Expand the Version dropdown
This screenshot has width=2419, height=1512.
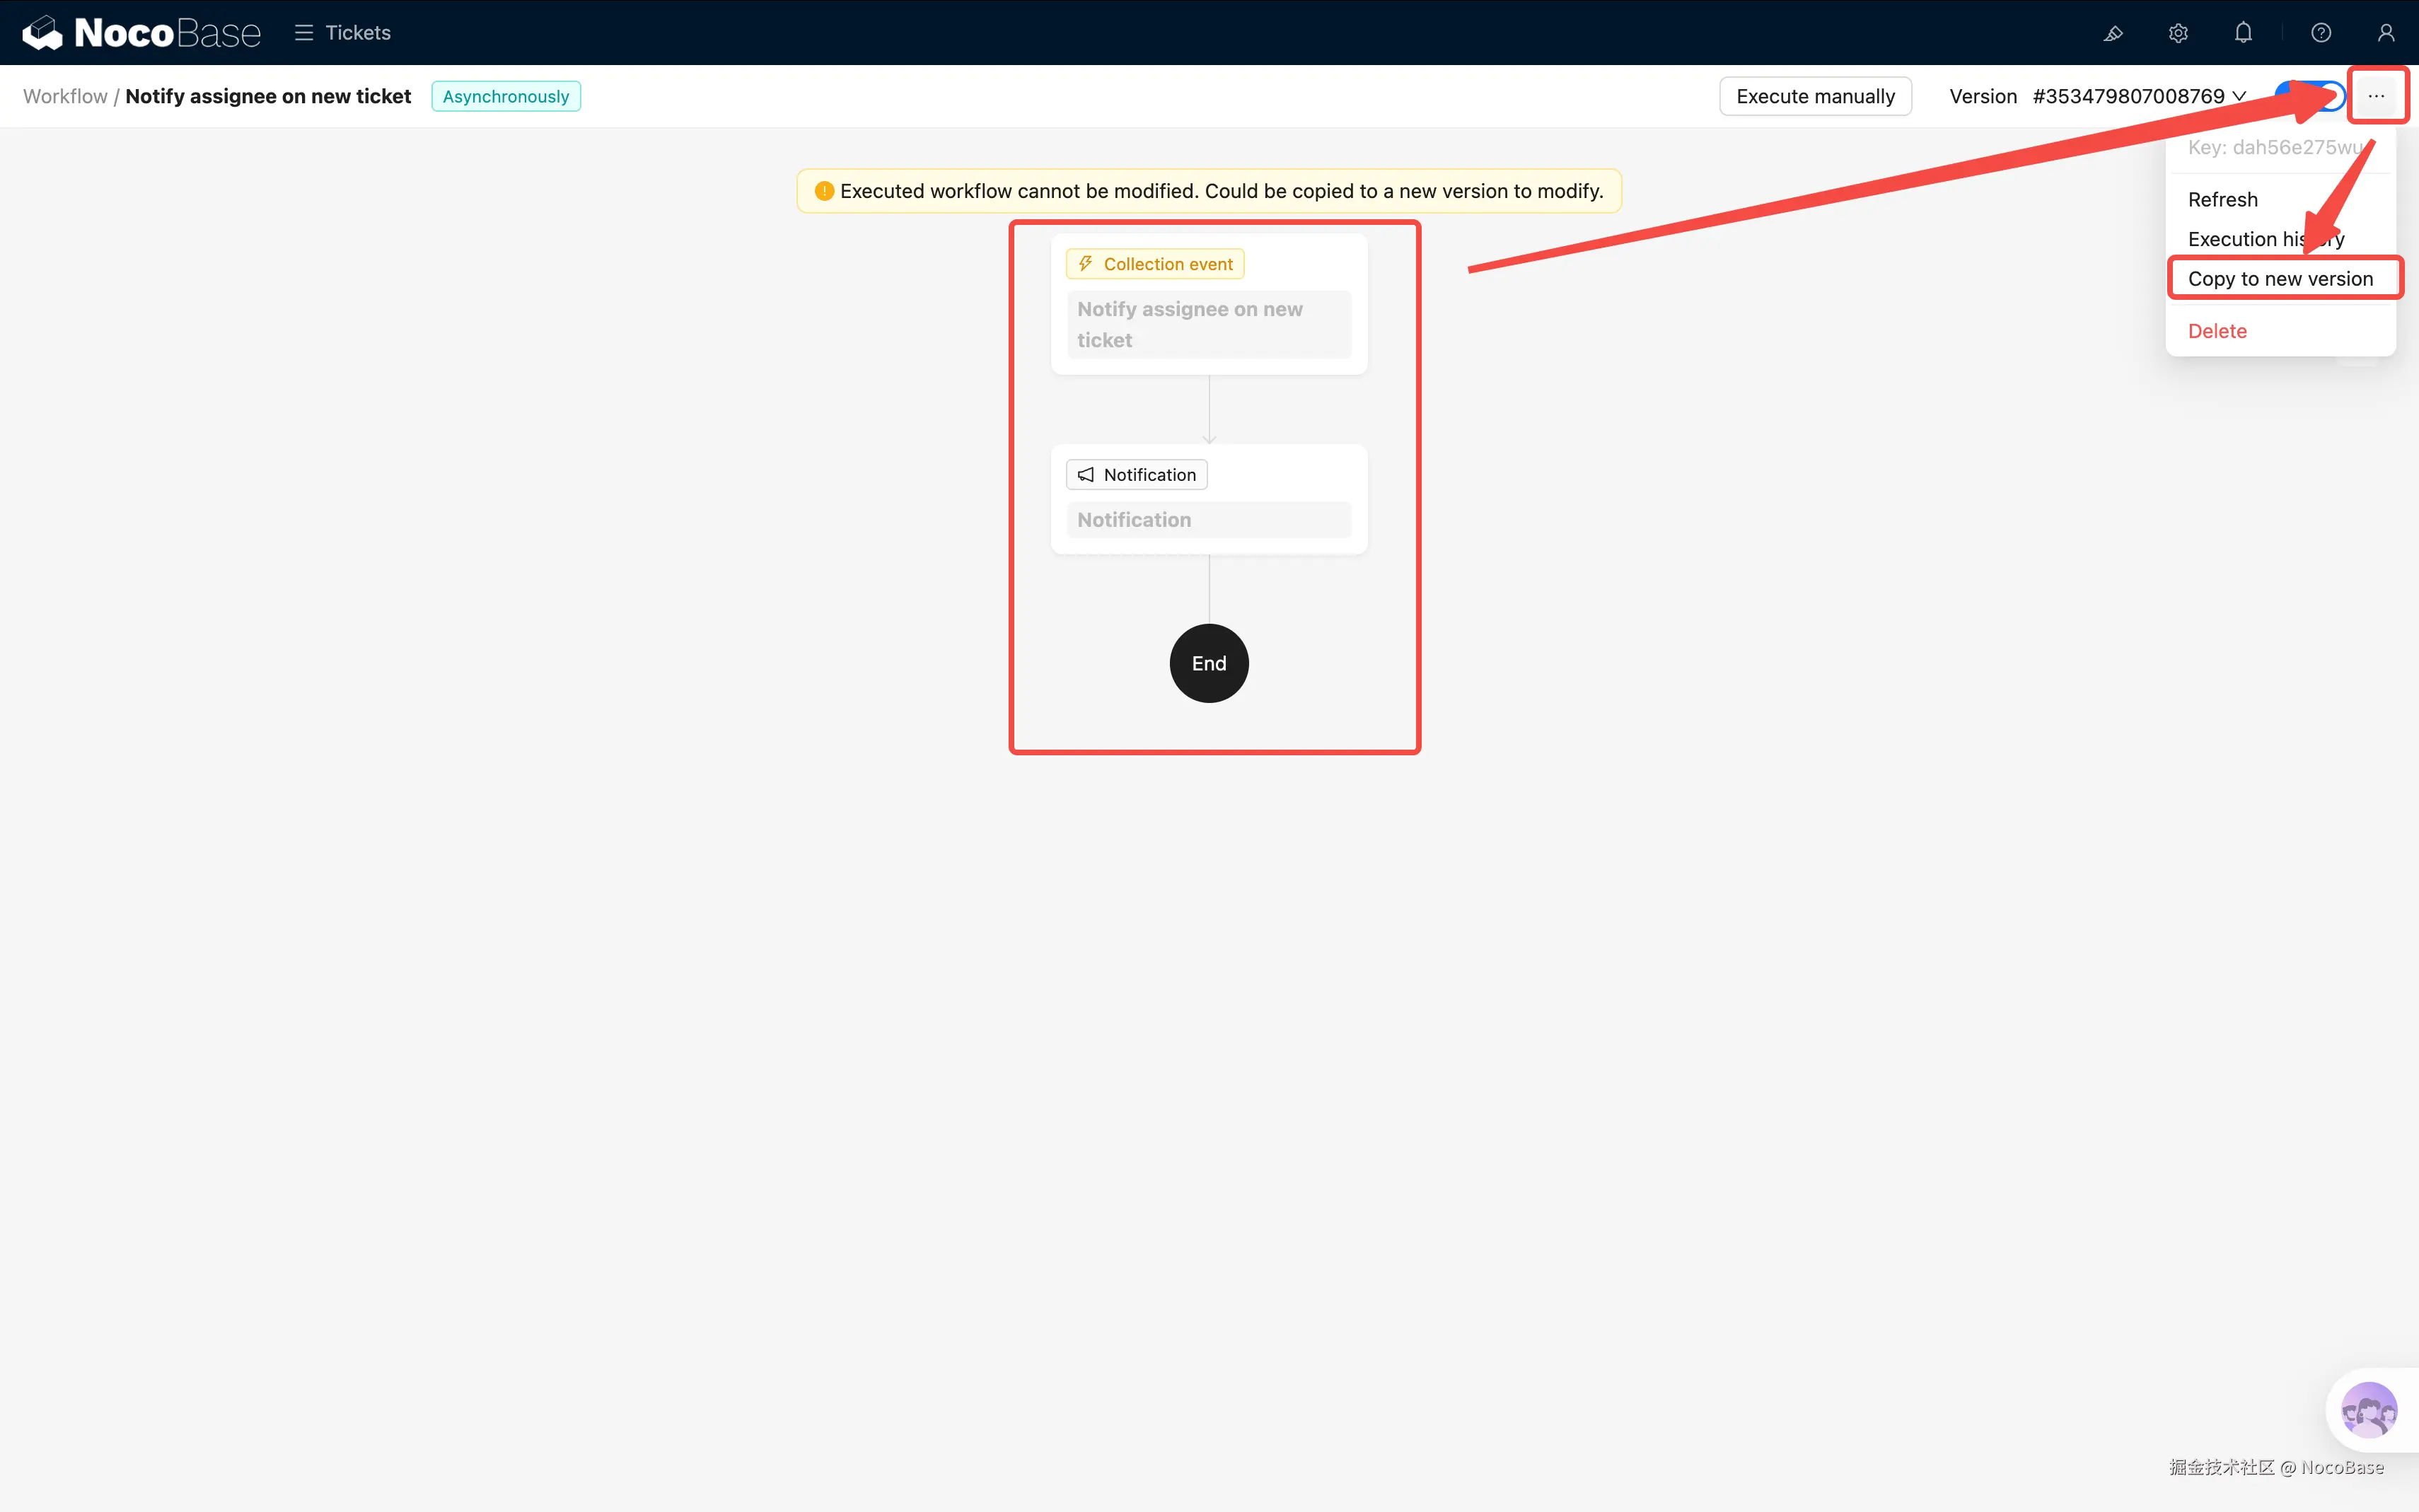tap(2139, 96)
